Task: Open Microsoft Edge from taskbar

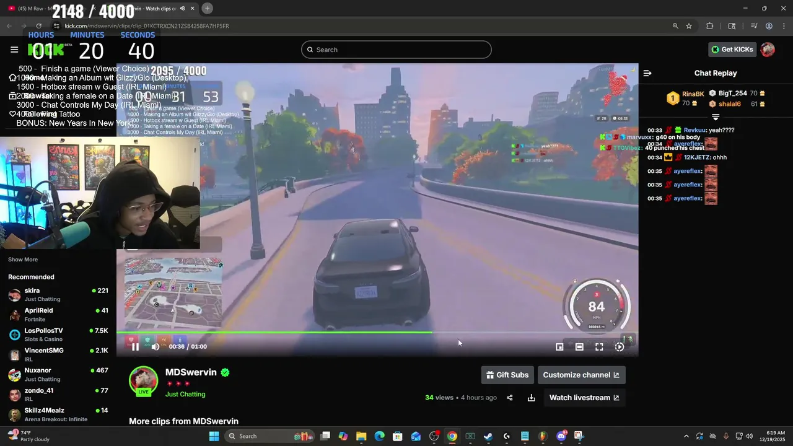Action: point(379,436)
